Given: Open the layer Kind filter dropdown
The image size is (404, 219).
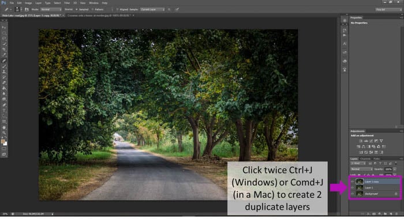Looking at the screenshot, I should pos(358,163).
